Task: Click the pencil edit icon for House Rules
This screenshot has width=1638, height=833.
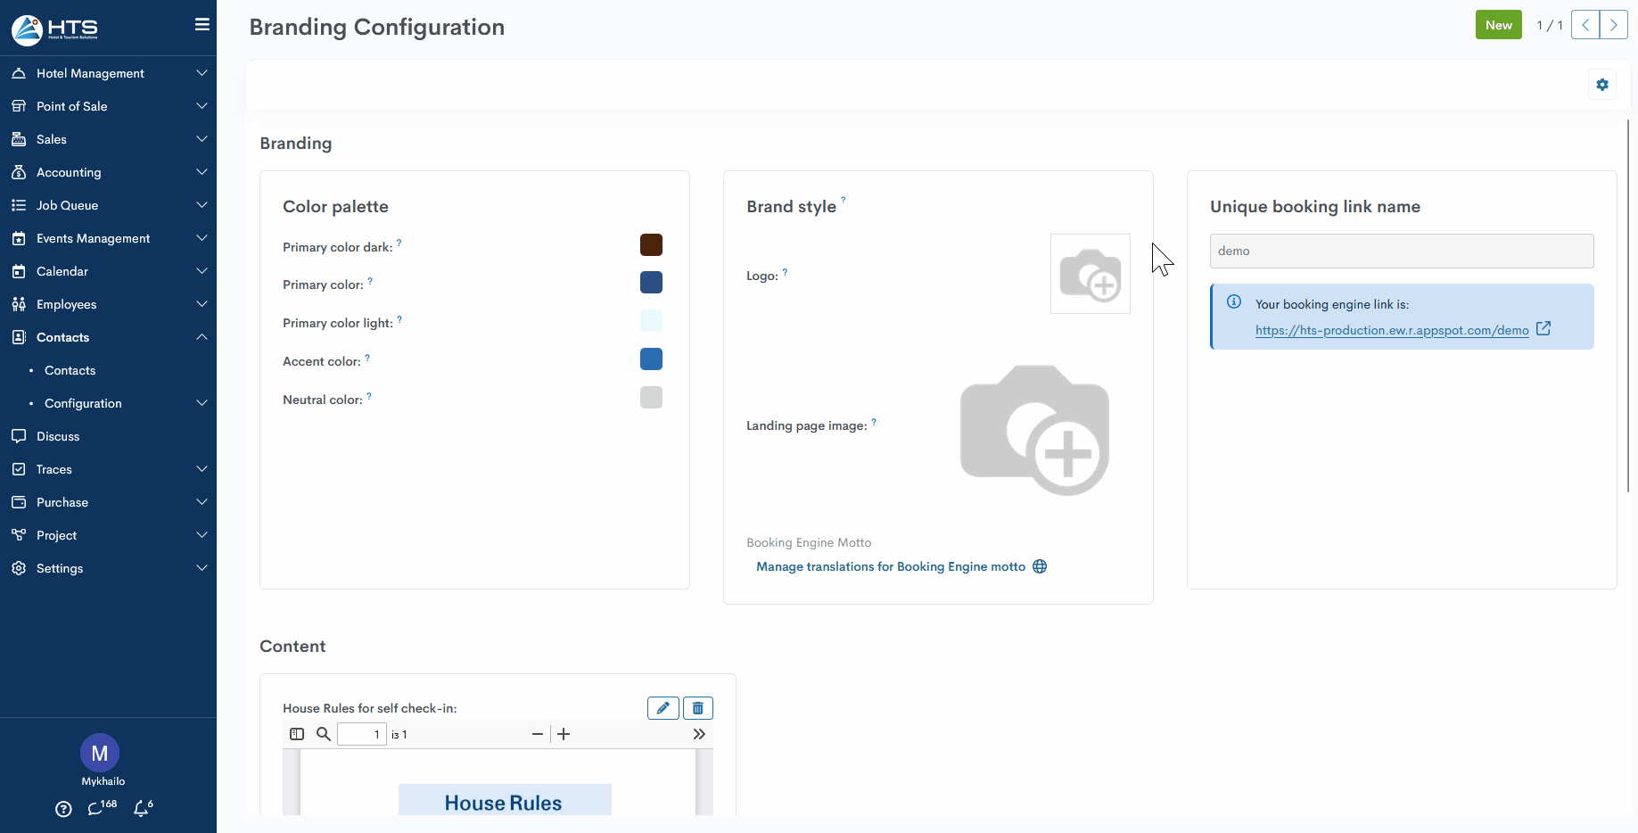Action: pyautogui.click(x=663, y=708)
